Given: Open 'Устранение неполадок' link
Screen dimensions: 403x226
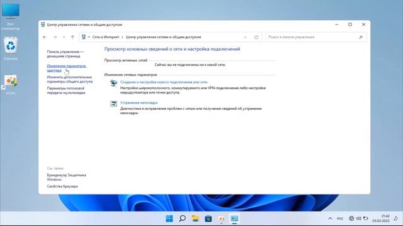Looking at the screenshot, I should [x=139, y=102].
